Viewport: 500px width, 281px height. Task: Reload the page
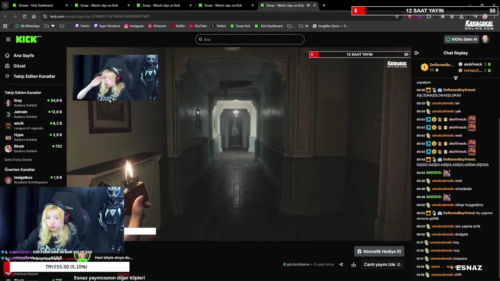coord(24,16)
